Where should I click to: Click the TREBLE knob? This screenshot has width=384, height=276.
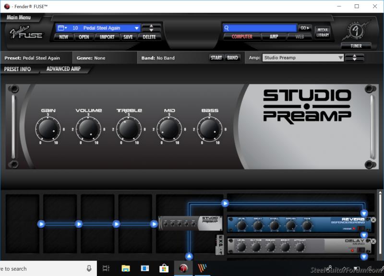129,129
